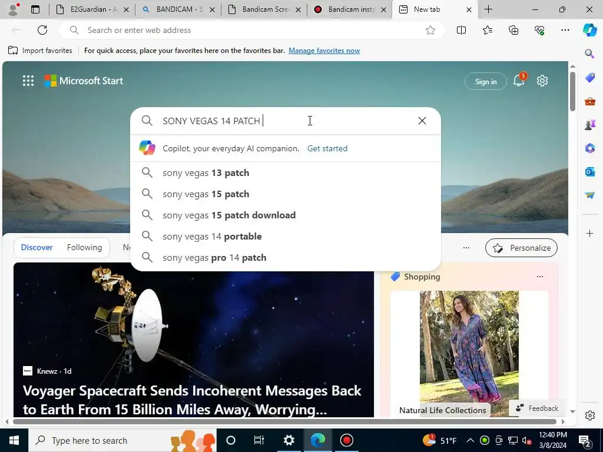Click Import favorites button
603x452 pixels.
coord(40,51)
